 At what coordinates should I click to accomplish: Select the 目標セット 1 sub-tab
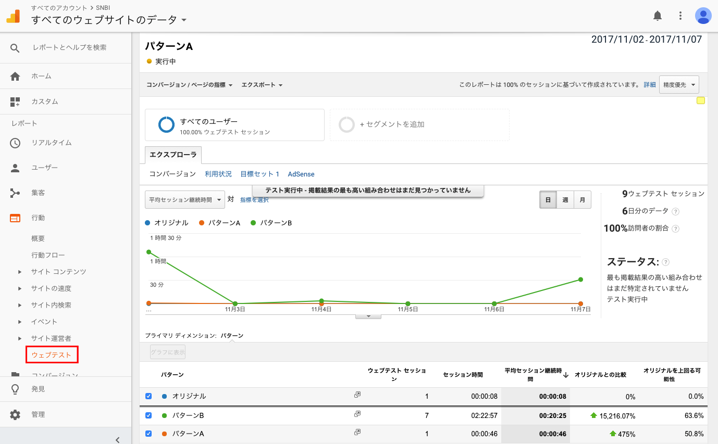260,174
